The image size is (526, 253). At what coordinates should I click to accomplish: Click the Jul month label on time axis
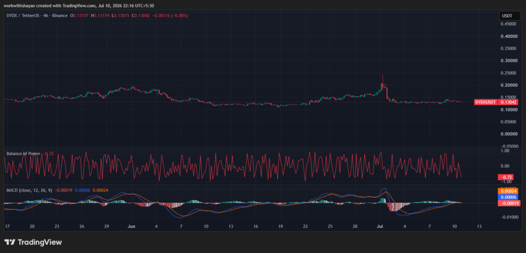[x=380, y=226]
